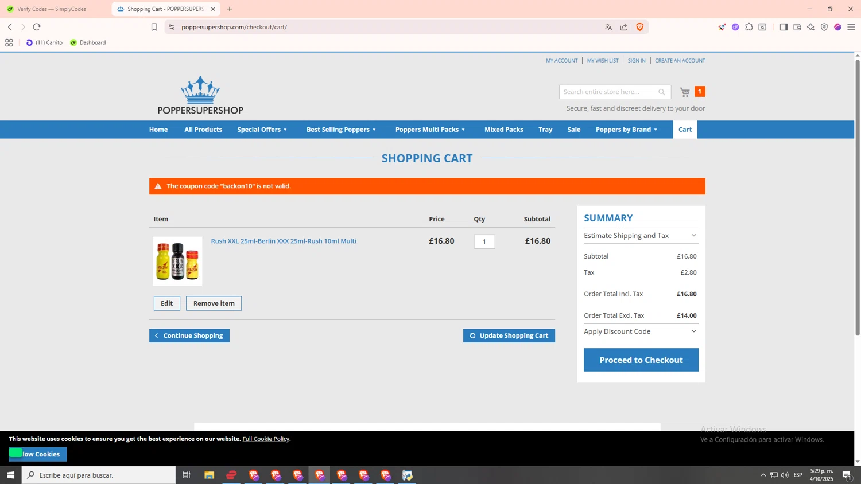Open the (11) Carrito bookmark

(x=44, y=42)
